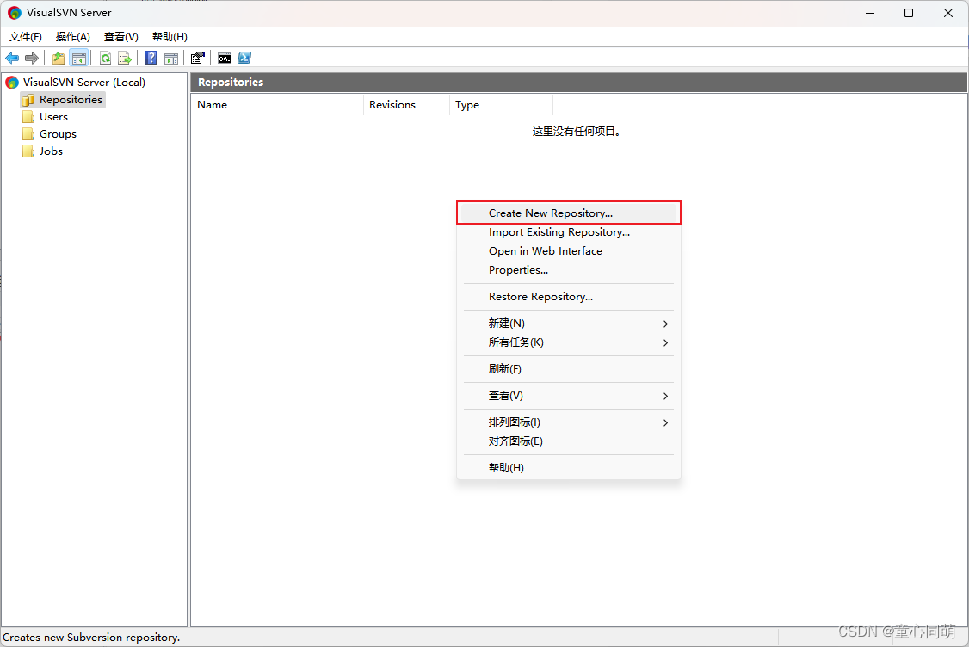
Task: Click the VisualSVN Server (Local) root icon
Action: (x=12, y=83)
